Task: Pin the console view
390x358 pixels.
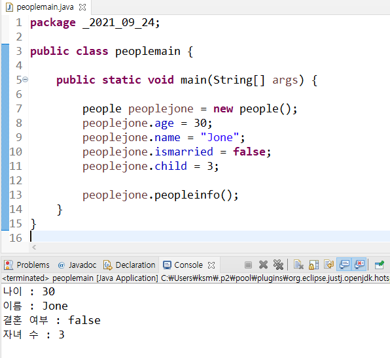Action: coord(380,265)
